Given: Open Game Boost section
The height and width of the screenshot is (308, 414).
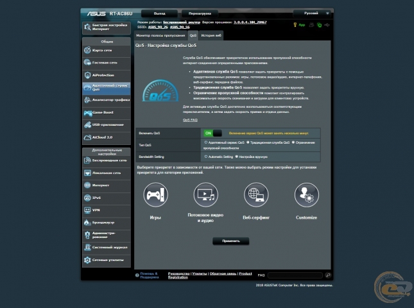Looking at the screenshot, I should tap(107, 112).
